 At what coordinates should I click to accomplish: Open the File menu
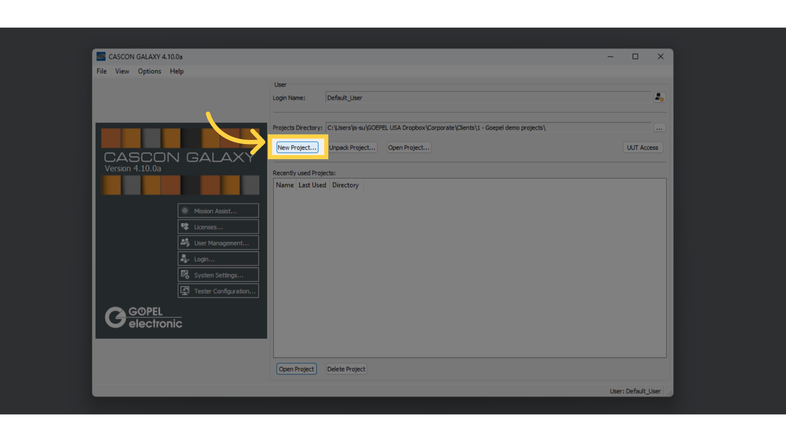[x=102, y=71]
